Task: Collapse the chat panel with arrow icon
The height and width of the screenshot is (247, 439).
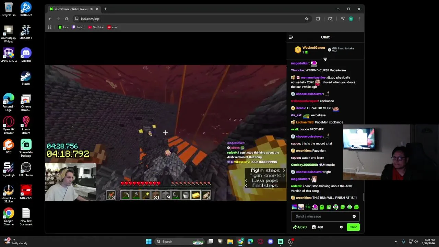Action: [x=291, y=37]
